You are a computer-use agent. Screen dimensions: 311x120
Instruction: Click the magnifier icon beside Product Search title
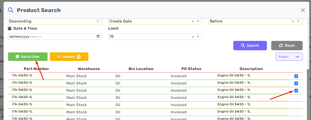pyautogui.click(x=10, y=10)
